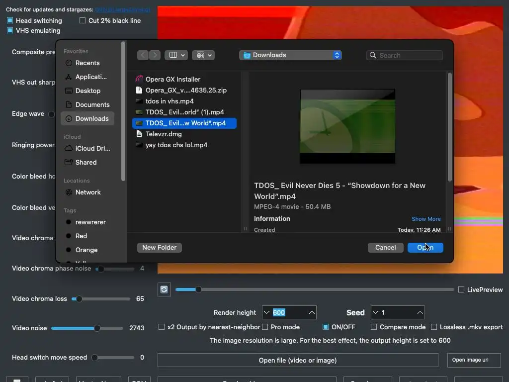Image resolution: width=509 pixels, height=382 pixels.
Task: Enable the Pro mode checkbox
Action: (265, 327)
